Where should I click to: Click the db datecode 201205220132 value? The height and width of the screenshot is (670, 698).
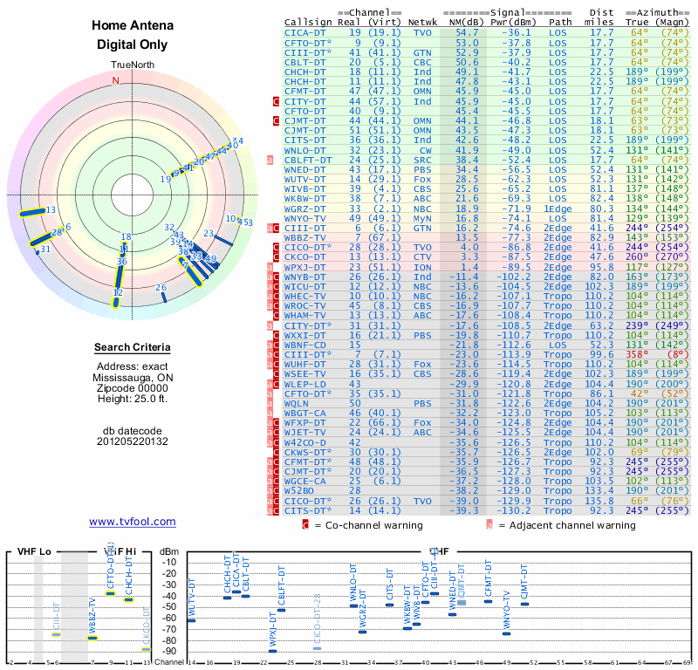point(133,441)
